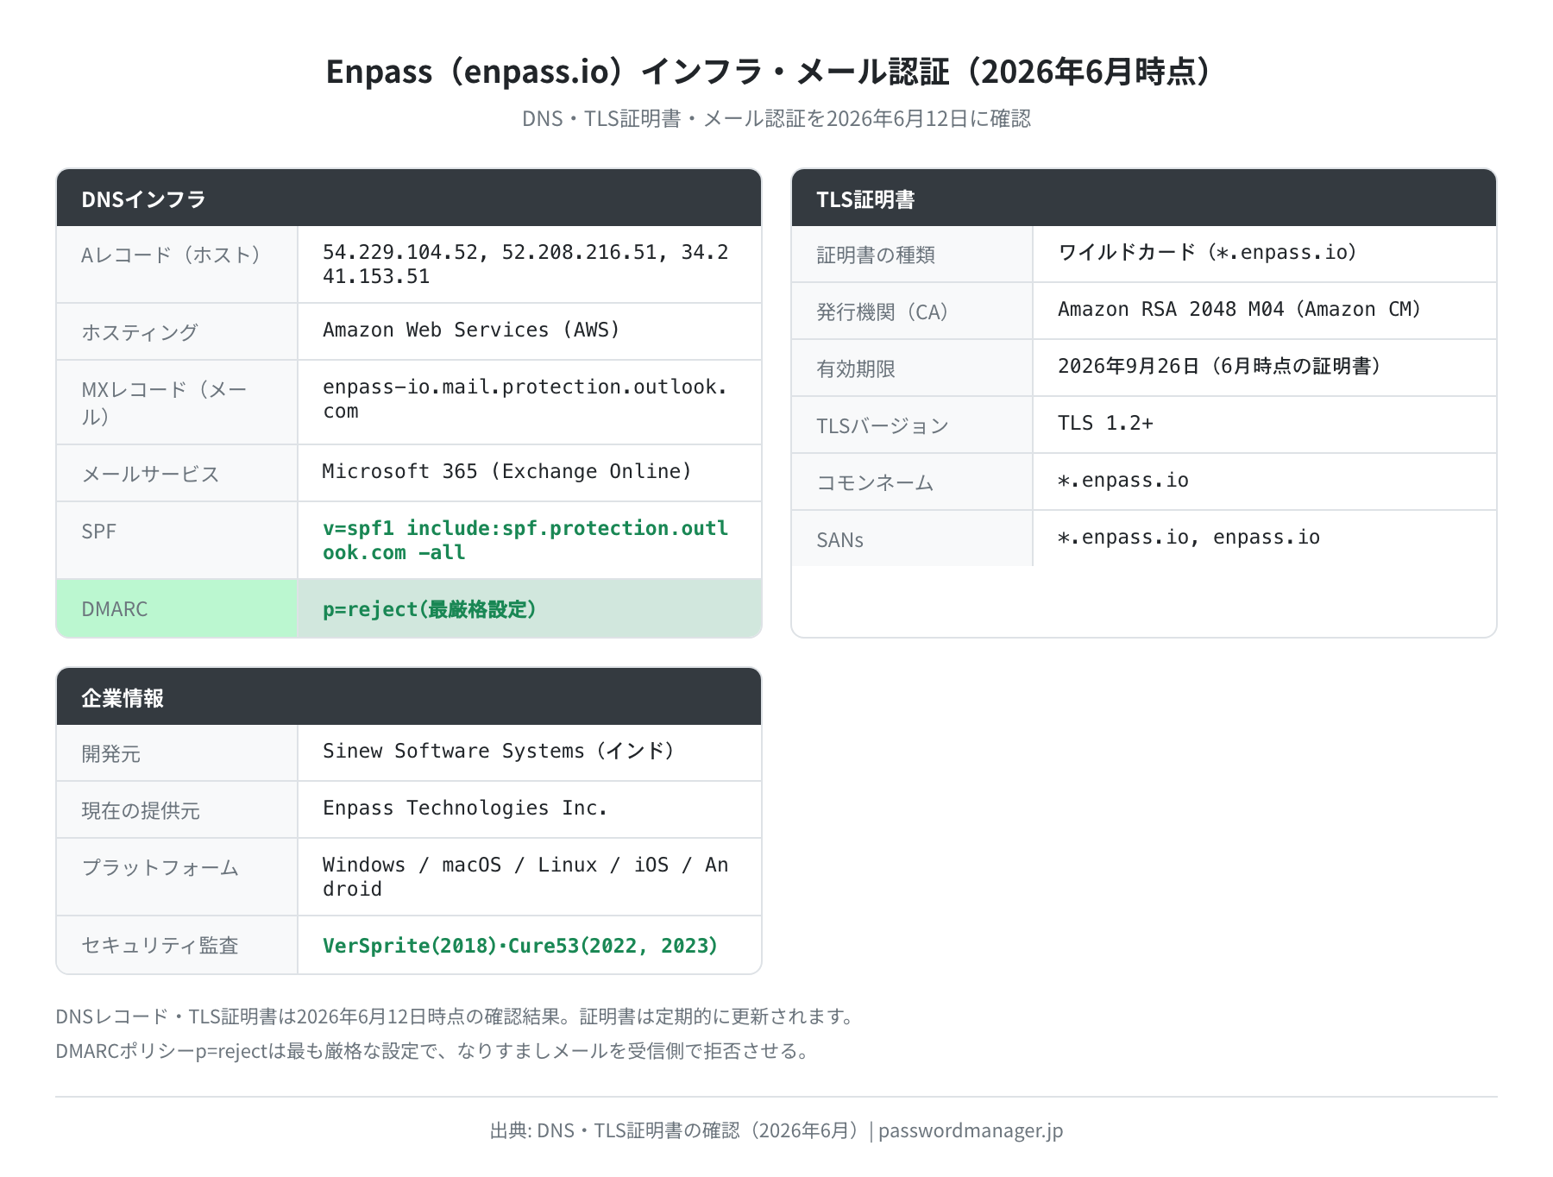This screenshot has width=1553, height=1177.
Task: Select 'Amazon RSA 2048 M04 (Amazon CM)' value
Action: pos(1239,309)
